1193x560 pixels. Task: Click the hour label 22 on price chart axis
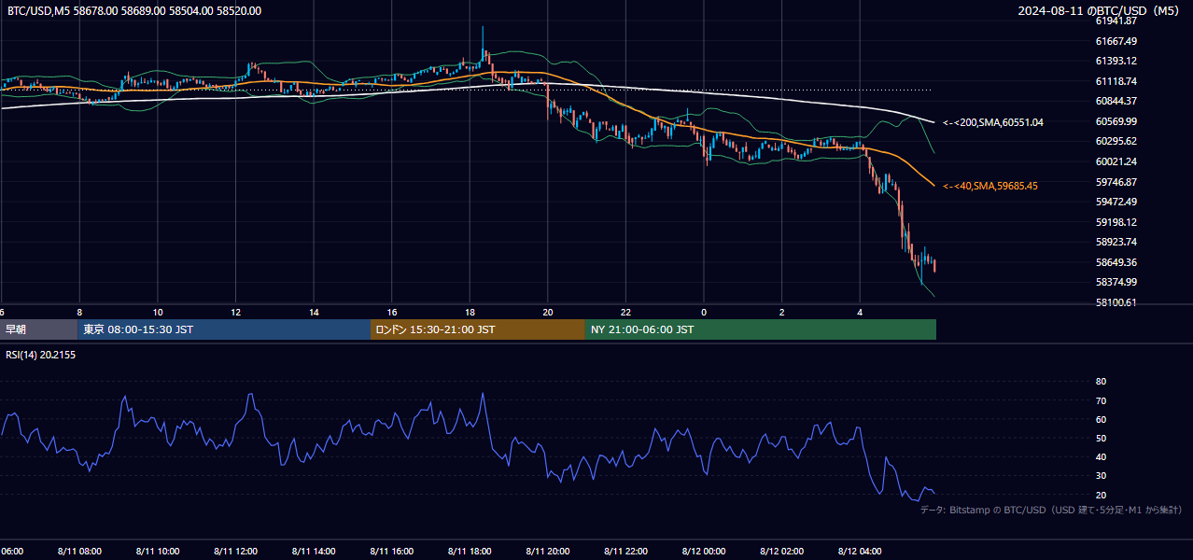[625, 313]
